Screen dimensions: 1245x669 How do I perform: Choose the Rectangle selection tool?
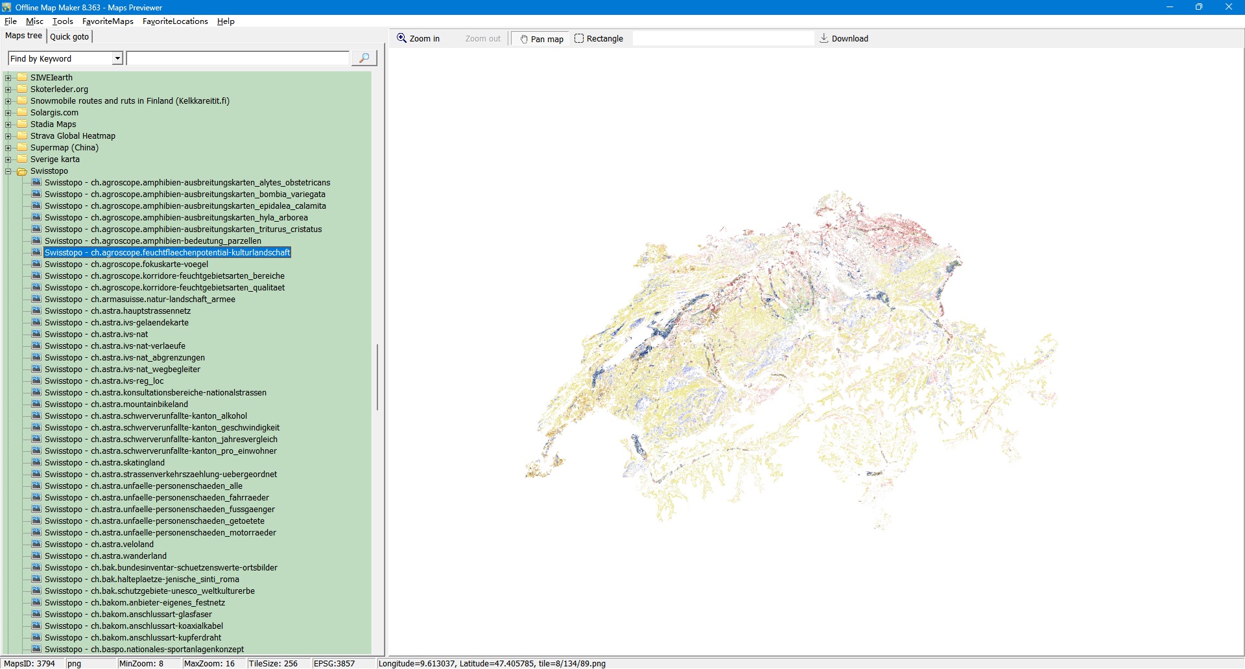(599, 39)
